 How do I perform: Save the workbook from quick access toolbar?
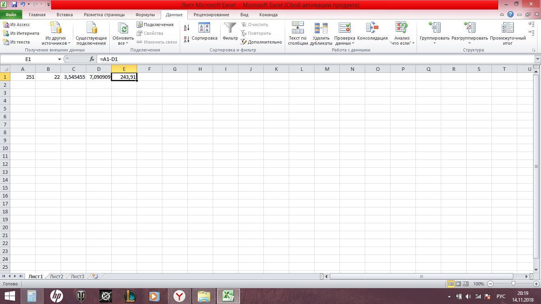tap(14, 4)
